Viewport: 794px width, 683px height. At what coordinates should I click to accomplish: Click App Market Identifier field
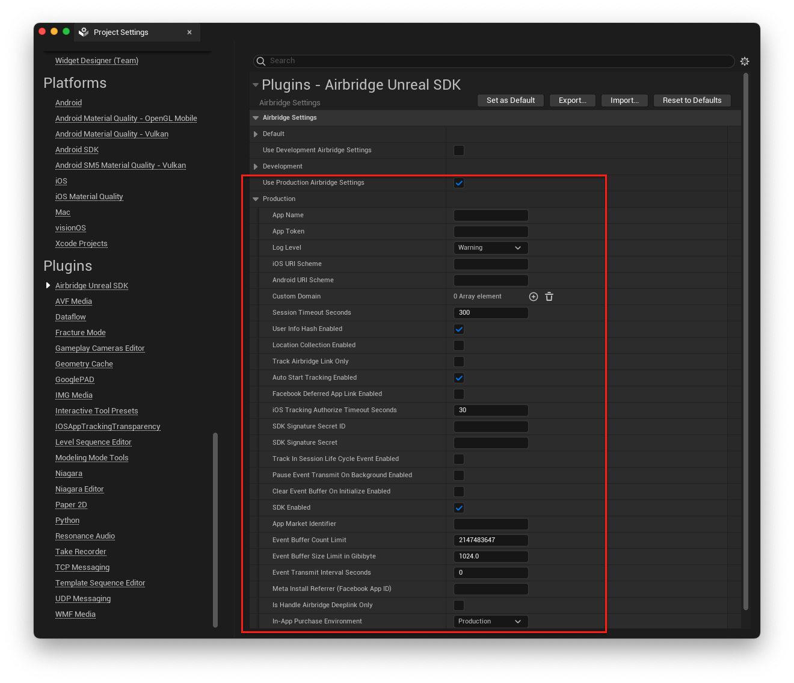pos(491,524)
